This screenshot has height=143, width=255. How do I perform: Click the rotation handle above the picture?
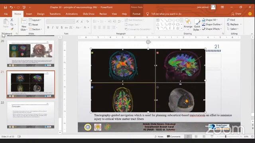tap(148, 42)
